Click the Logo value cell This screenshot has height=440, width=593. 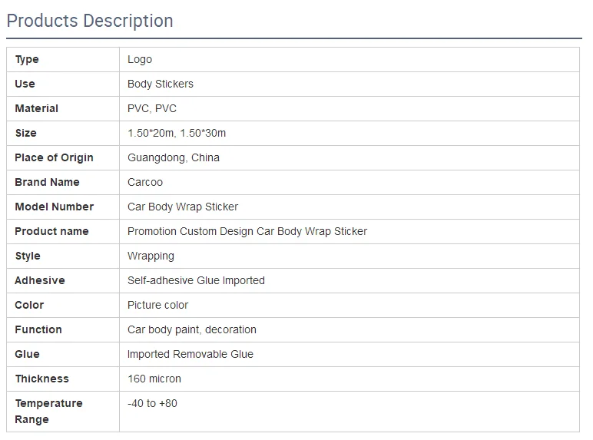point(350,60)
